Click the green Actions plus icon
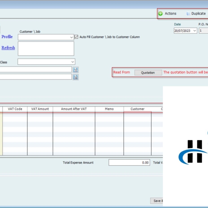Viewport: 208px width, 208px height. pos(161,14)
